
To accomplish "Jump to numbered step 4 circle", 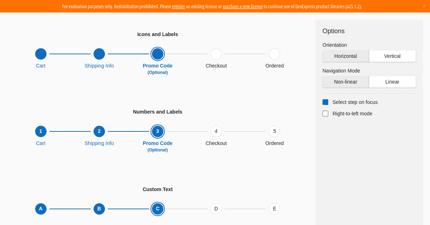I will click(216, 131).
